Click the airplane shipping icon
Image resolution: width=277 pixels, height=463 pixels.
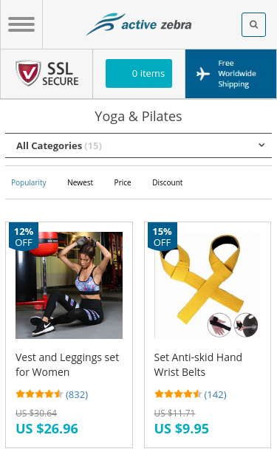coord(203,74)
